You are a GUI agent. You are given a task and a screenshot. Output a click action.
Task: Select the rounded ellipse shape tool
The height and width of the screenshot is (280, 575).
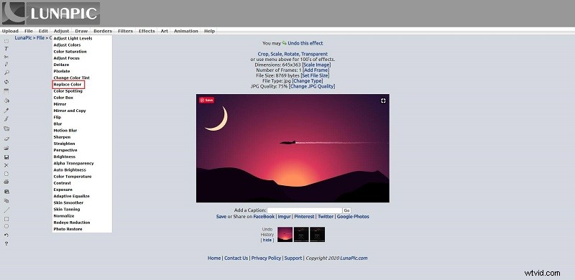click(6, 226)
